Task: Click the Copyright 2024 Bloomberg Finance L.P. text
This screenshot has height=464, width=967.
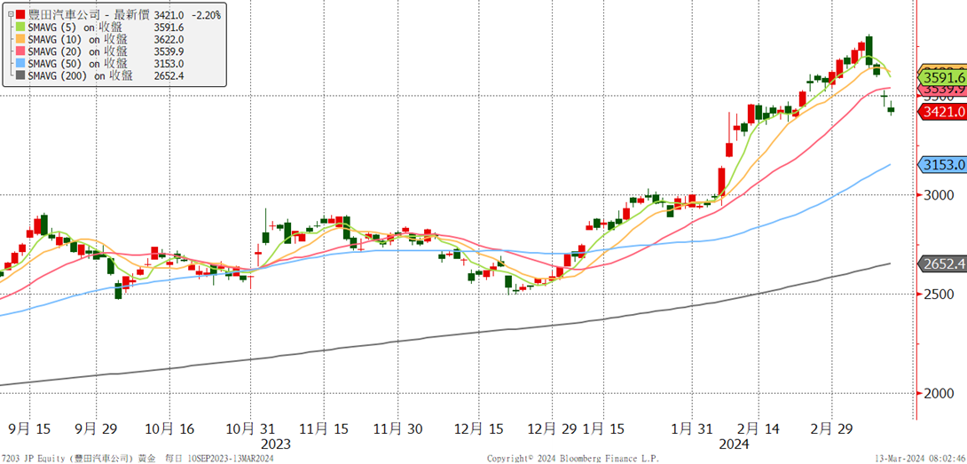Action: [573, 459]
